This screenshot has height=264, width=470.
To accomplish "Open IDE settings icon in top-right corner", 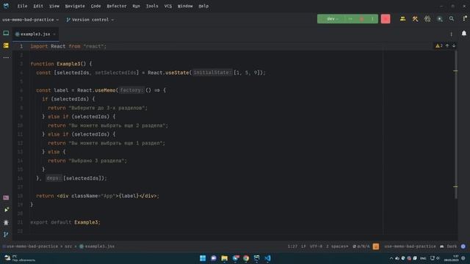I will (464, 19).
